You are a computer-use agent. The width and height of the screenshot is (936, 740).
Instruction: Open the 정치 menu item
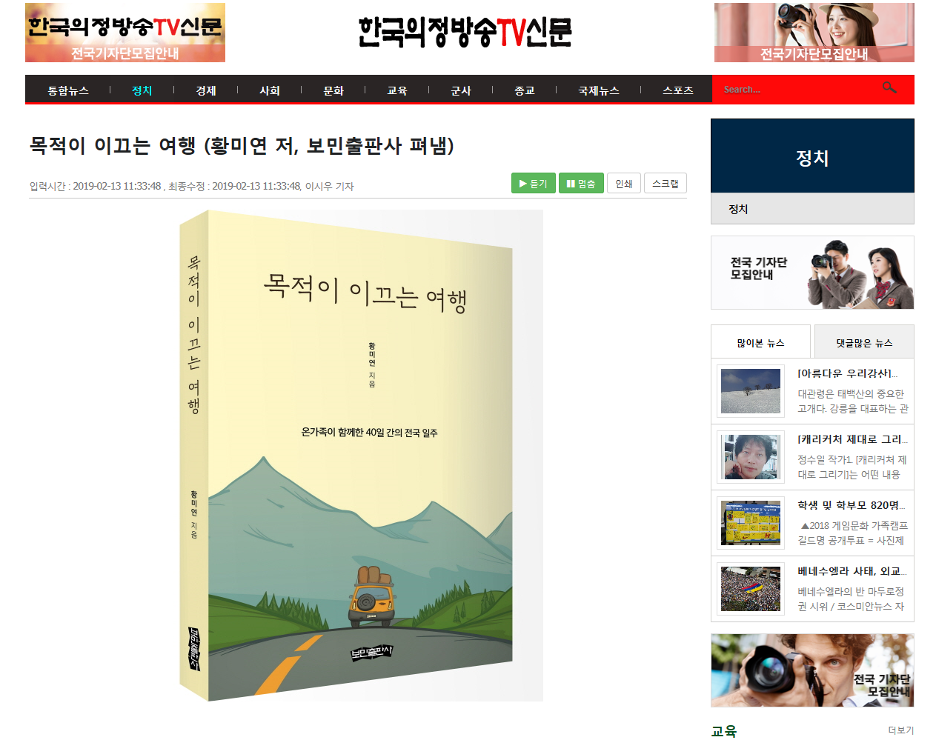coord(142,90)
